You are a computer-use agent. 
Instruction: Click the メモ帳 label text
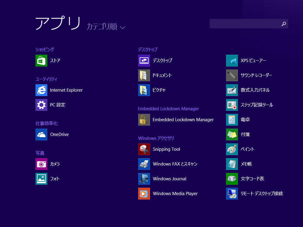246,164
